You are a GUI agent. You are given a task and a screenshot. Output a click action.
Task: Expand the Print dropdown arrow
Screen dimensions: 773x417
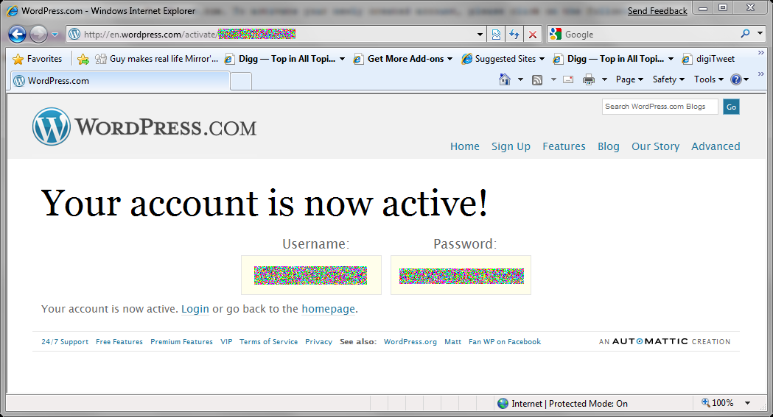(x=604, y=79)
